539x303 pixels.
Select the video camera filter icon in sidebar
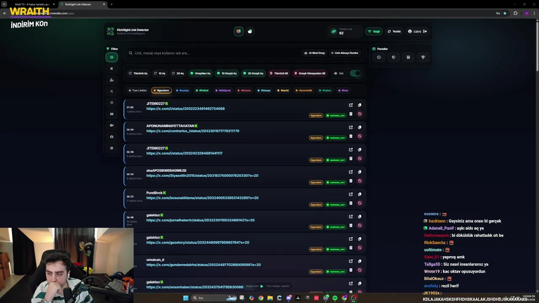click(112, 125)
